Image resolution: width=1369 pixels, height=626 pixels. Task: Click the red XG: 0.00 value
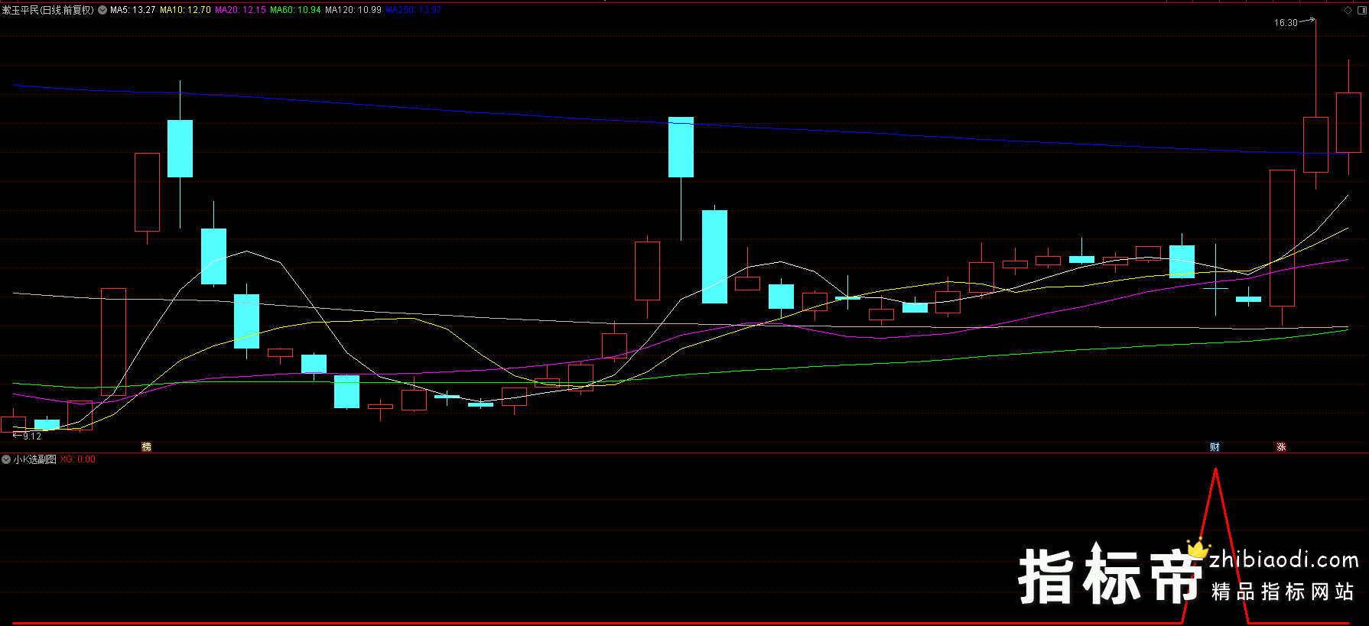78,459
